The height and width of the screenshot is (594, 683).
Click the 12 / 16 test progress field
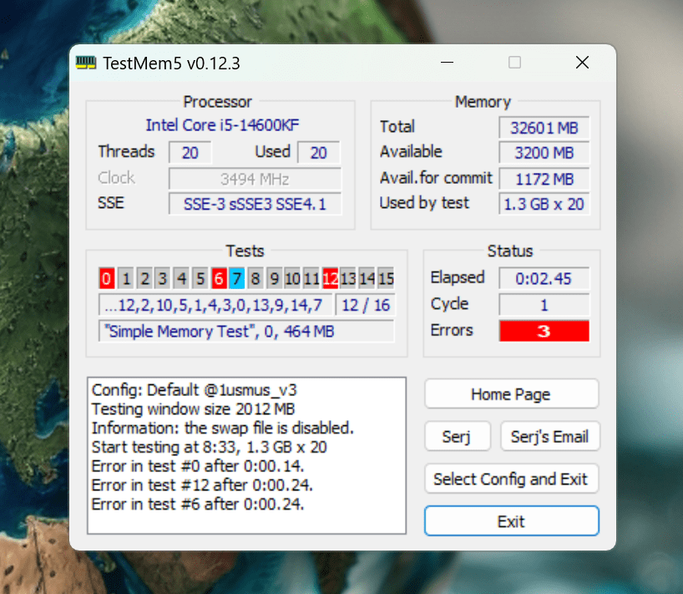366,305
